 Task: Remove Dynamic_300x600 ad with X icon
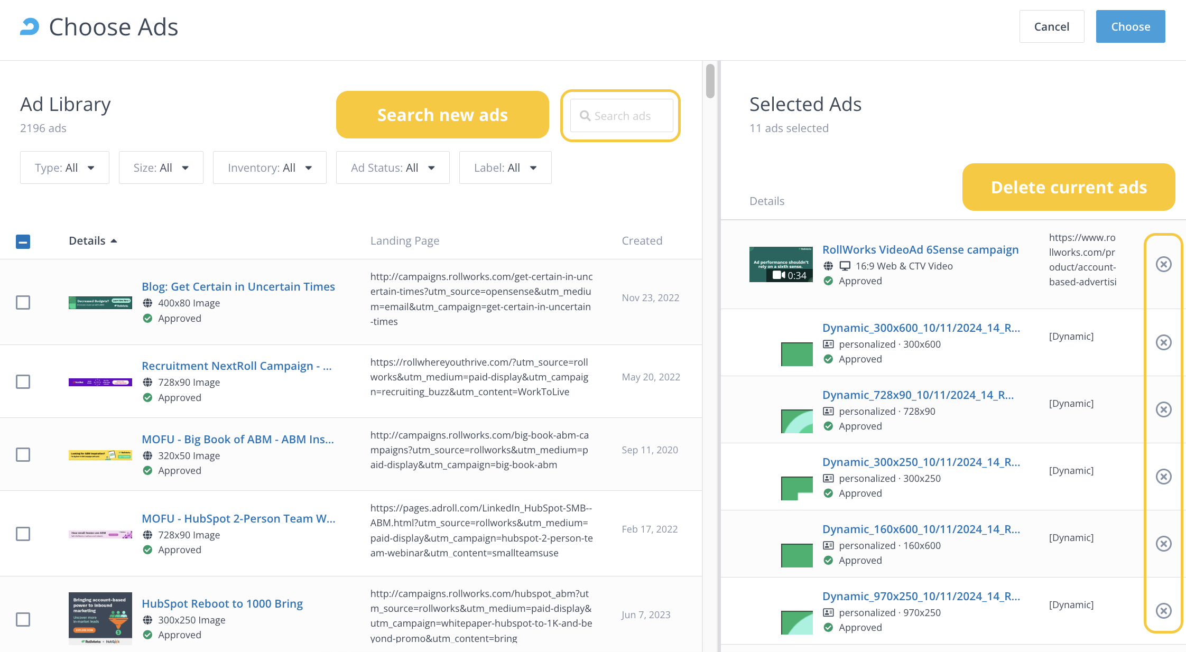1163,342
